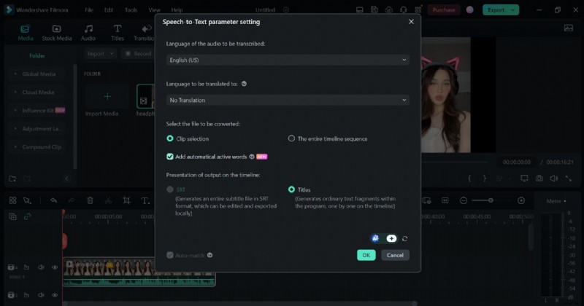Click the help icon beside translation language label
Image resolution: width=584 pixels, height=306 pixels.
[x=244, y=84]
